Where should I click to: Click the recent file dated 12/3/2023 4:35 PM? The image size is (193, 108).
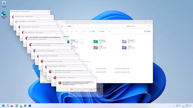coord(101,72)
